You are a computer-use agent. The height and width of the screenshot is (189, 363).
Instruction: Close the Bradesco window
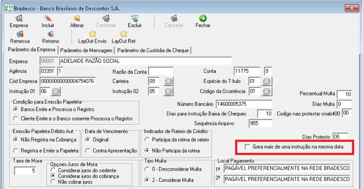(352, 8)
